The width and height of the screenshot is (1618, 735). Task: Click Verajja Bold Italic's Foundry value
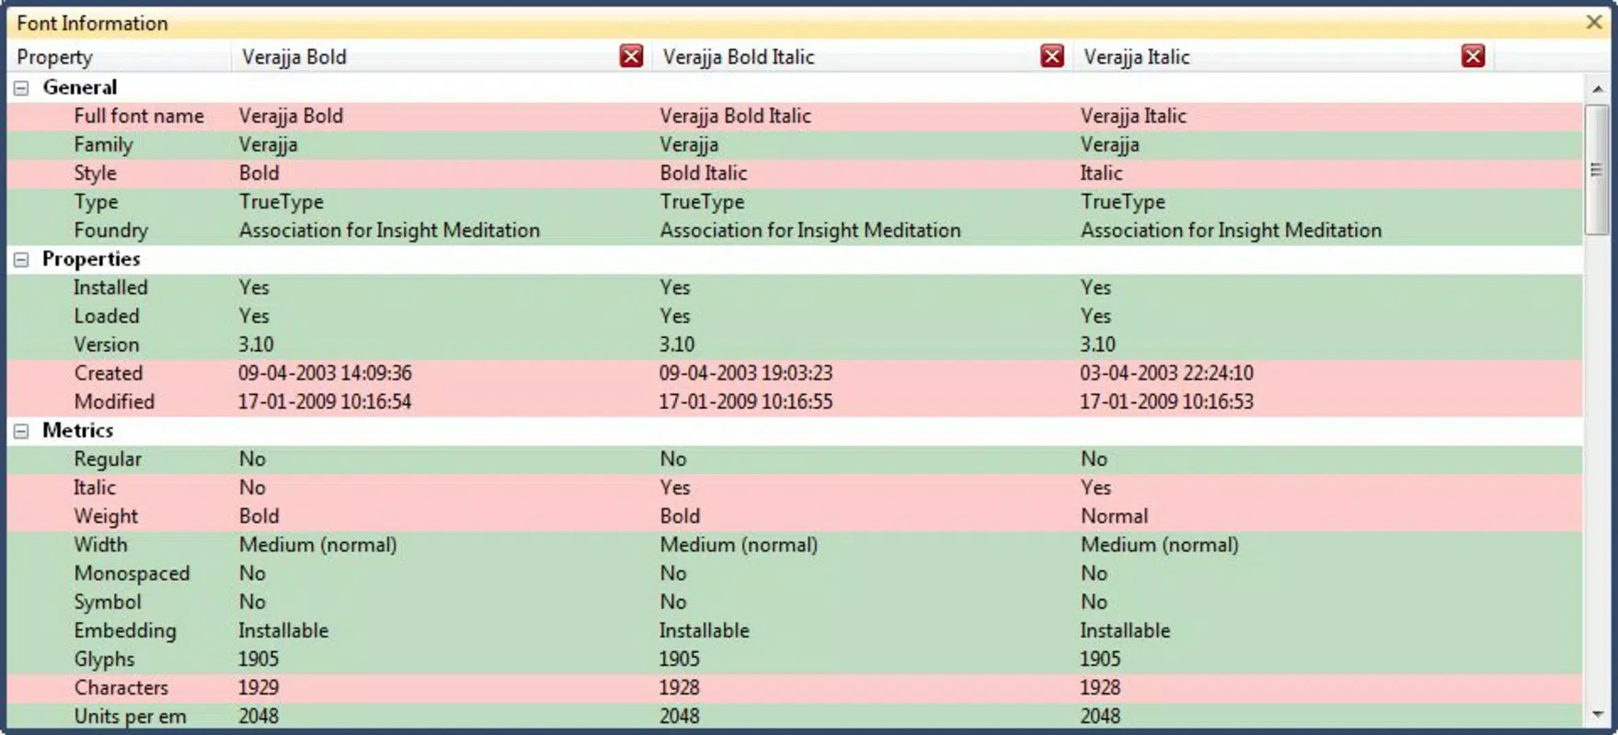click(810, 230)
